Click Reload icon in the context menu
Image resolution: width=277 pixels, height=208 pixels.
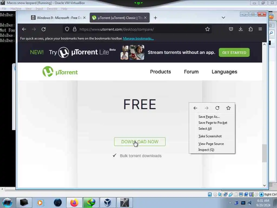217,108
